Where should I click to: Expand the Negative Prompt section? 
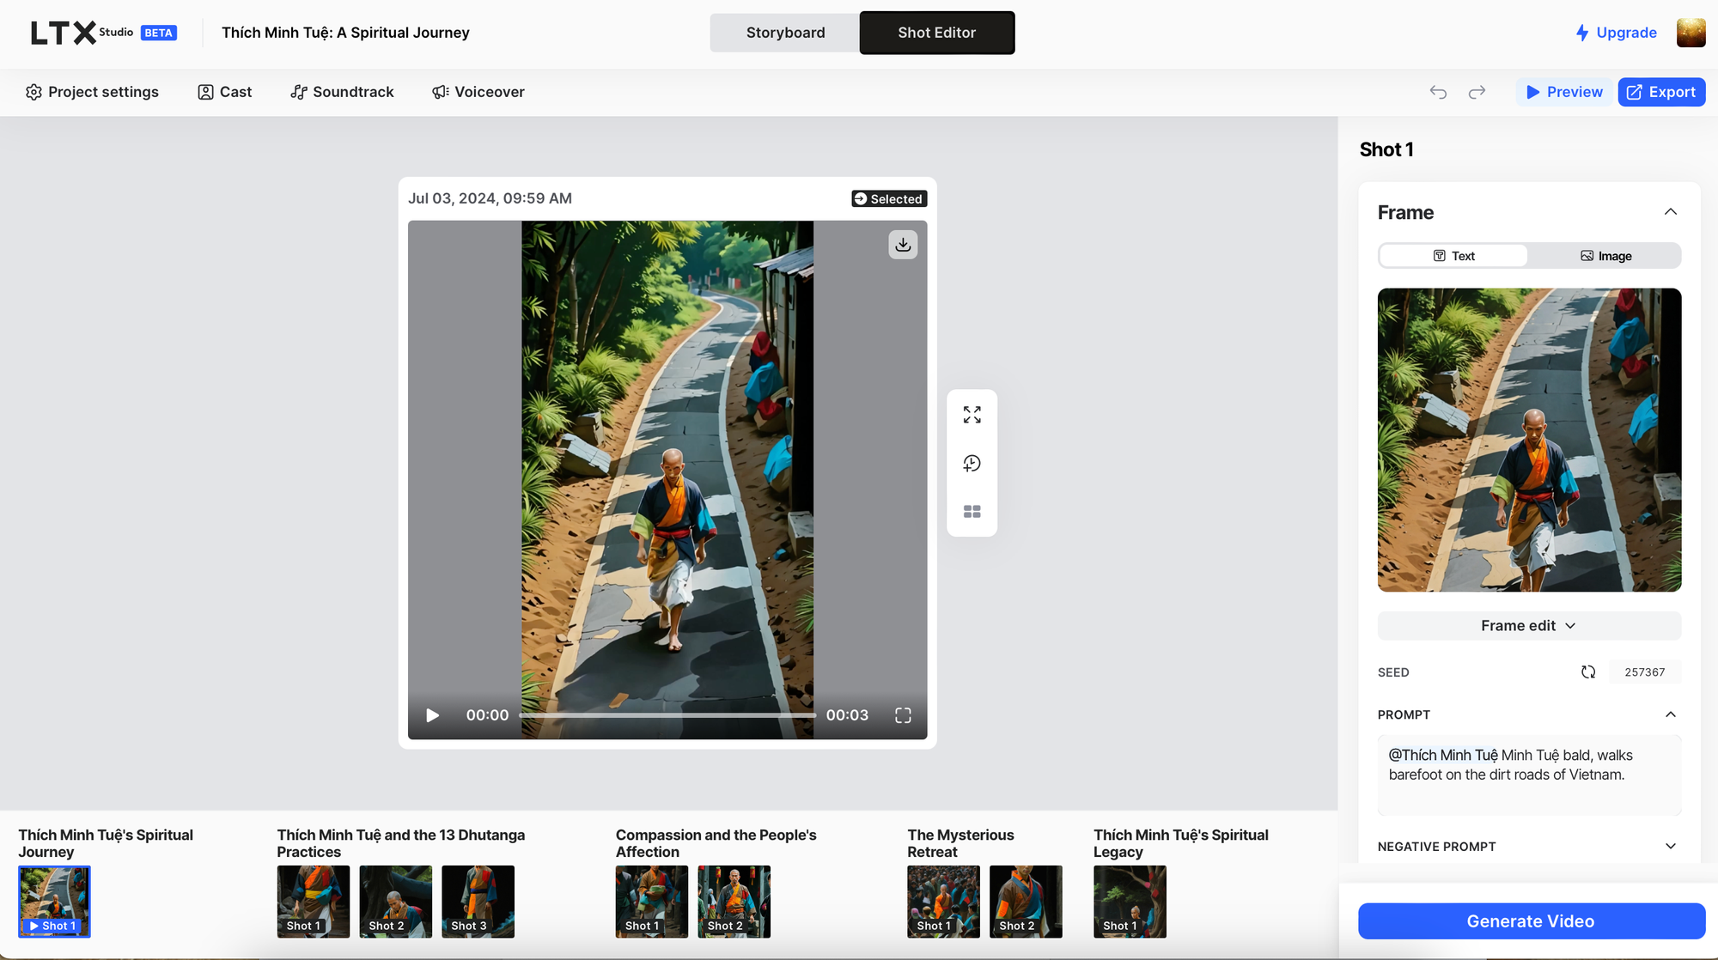1670,847
